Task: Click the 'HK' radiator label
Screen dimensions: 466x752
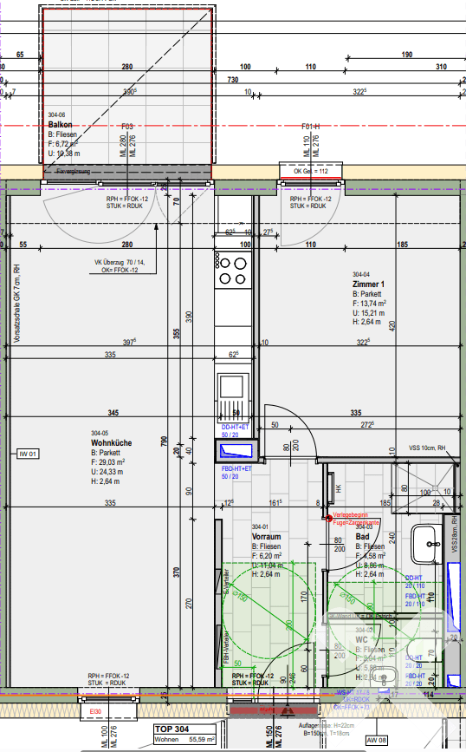Action: coord(339,488)
